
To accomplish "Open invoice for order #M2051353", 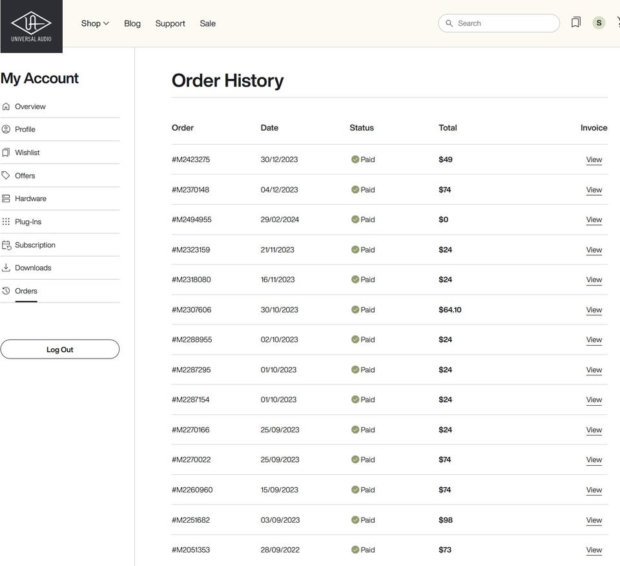I will (594, 550).
